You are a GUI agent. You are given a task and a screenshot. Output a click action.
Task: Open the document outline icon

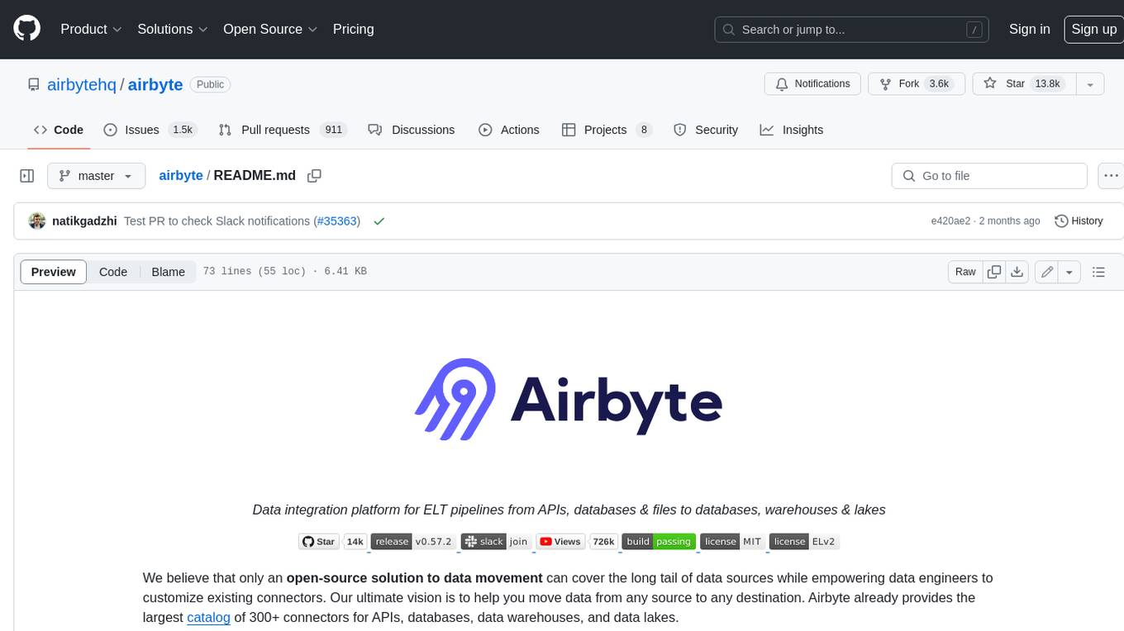click(x=1098, y=272)
